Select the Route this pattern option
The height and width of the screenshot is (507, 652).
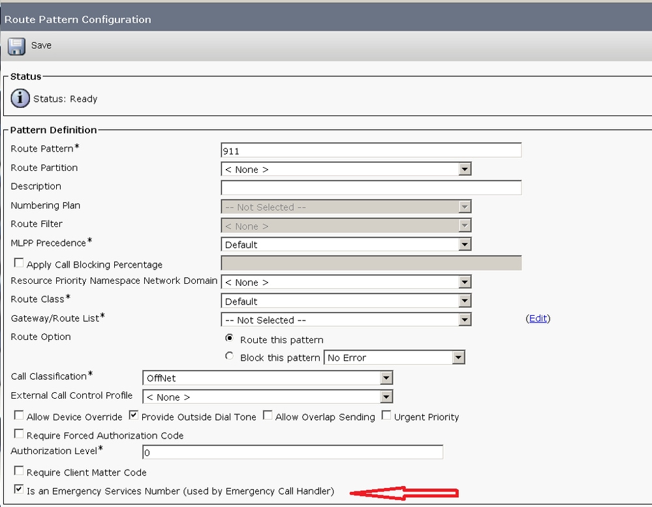coord(229,339)
